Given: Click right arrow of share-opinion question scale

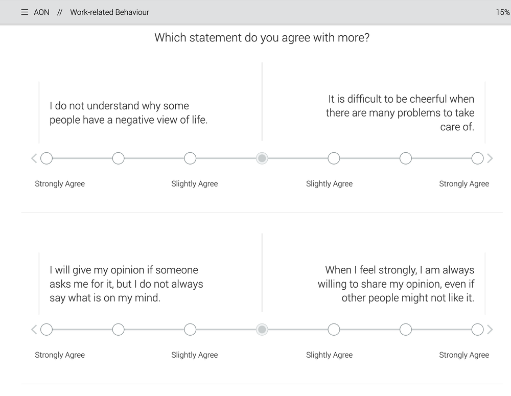Looking at the screenshot, I should (x=490, y=330).
